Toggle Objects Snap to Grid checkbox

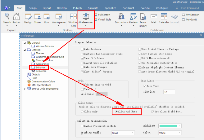(x=82, y=85)
